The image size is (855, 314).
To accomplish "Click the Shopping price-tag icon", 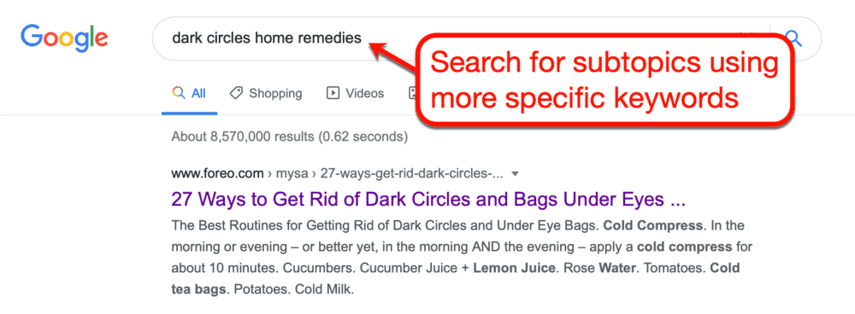I will pos(236,93).
